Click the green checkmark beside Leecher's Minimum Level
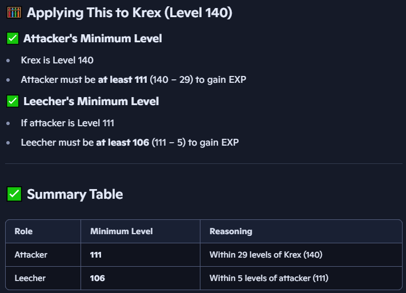 13,102
